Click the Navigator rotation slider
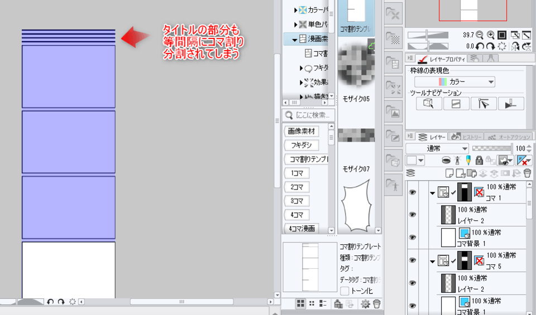 pos(428,46)
